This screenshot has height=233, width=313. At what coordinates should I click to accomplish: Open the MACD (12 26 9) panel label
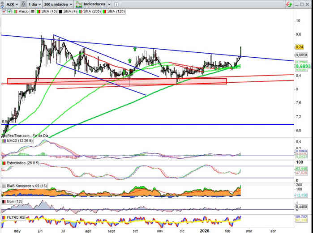[x=19, y=141]
